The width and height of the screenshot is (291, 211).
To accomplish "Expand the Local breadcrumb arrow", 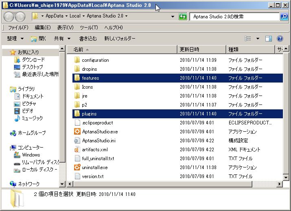I will (x=83, y=16).
